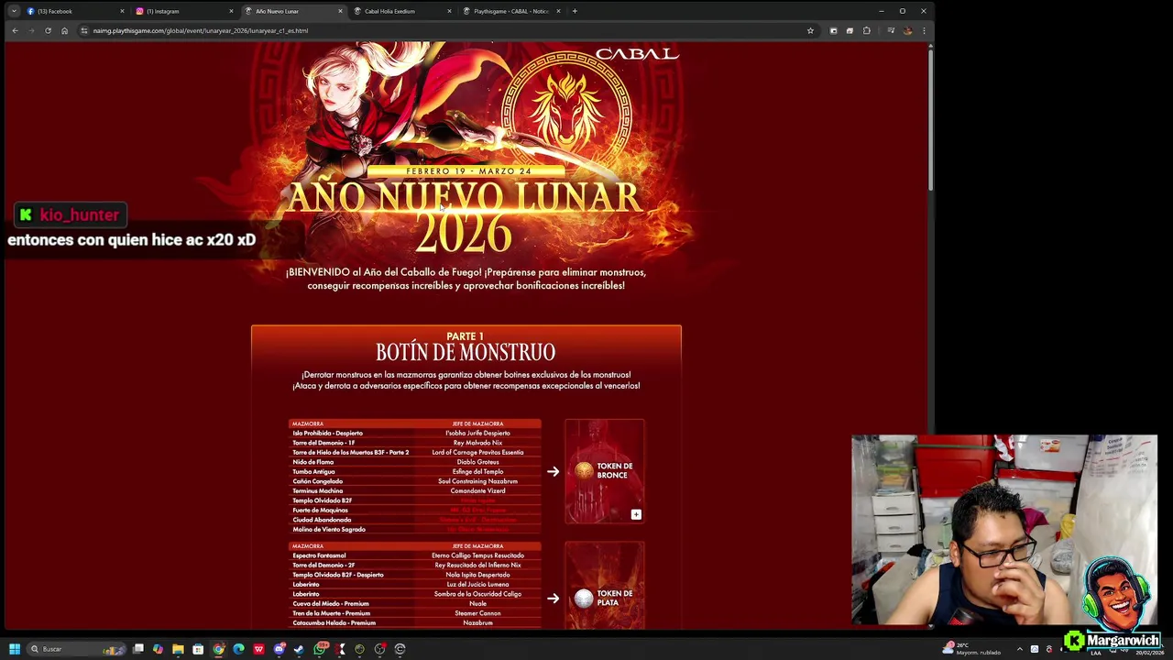
Task: Click 'Espectro Fantasmal' dungeon row
Action: 415,555
